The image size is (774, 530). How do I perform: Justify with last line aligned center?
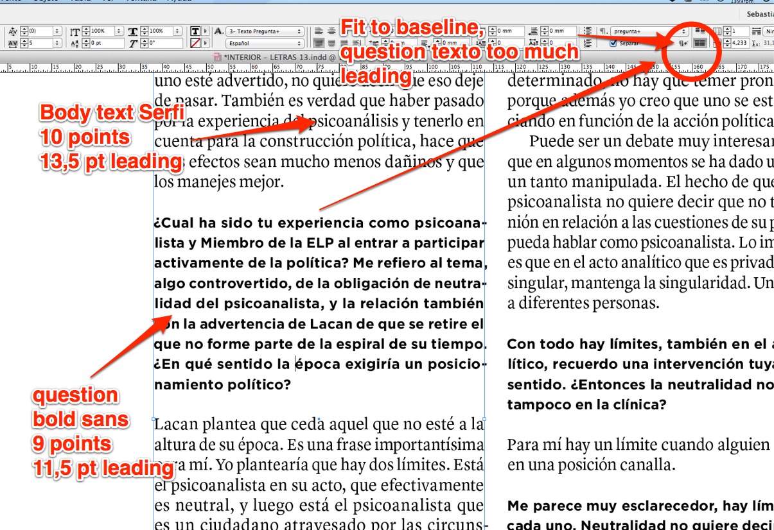click(x=331, y=43)
